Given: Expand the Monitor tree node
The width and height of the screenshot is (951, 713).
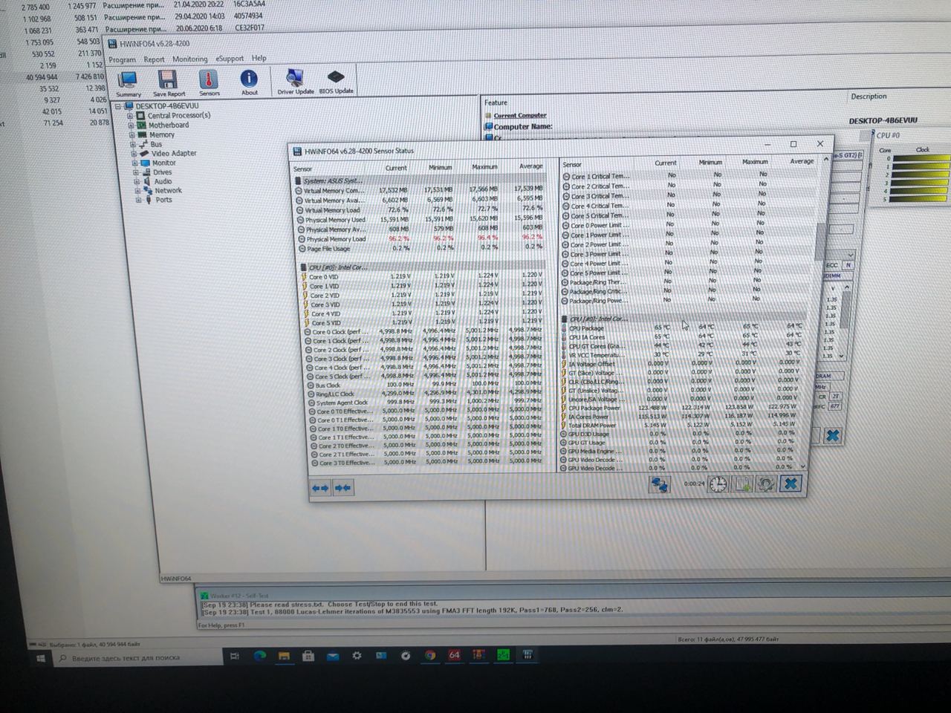Looking at the screenshot, I should 134,163.
